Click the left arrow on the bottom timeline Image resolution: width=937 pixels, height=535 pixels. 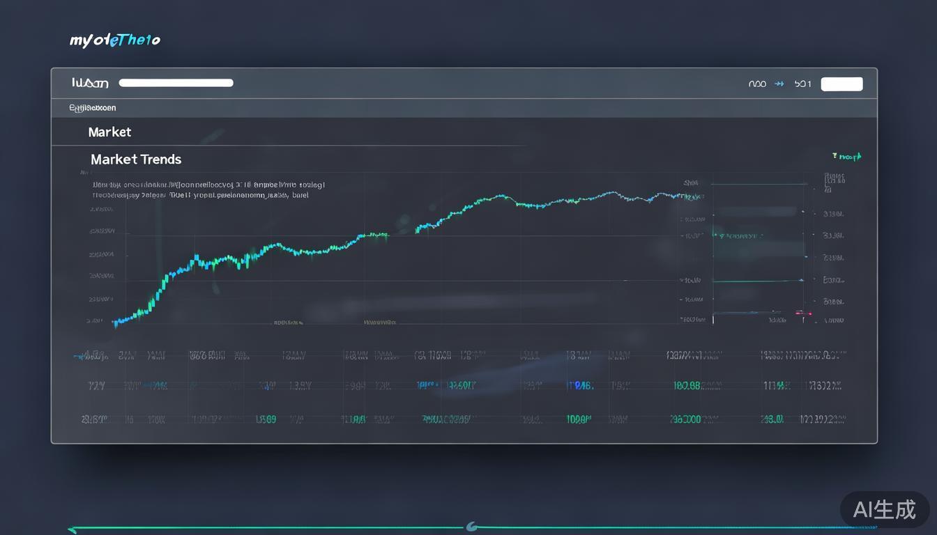72,529
